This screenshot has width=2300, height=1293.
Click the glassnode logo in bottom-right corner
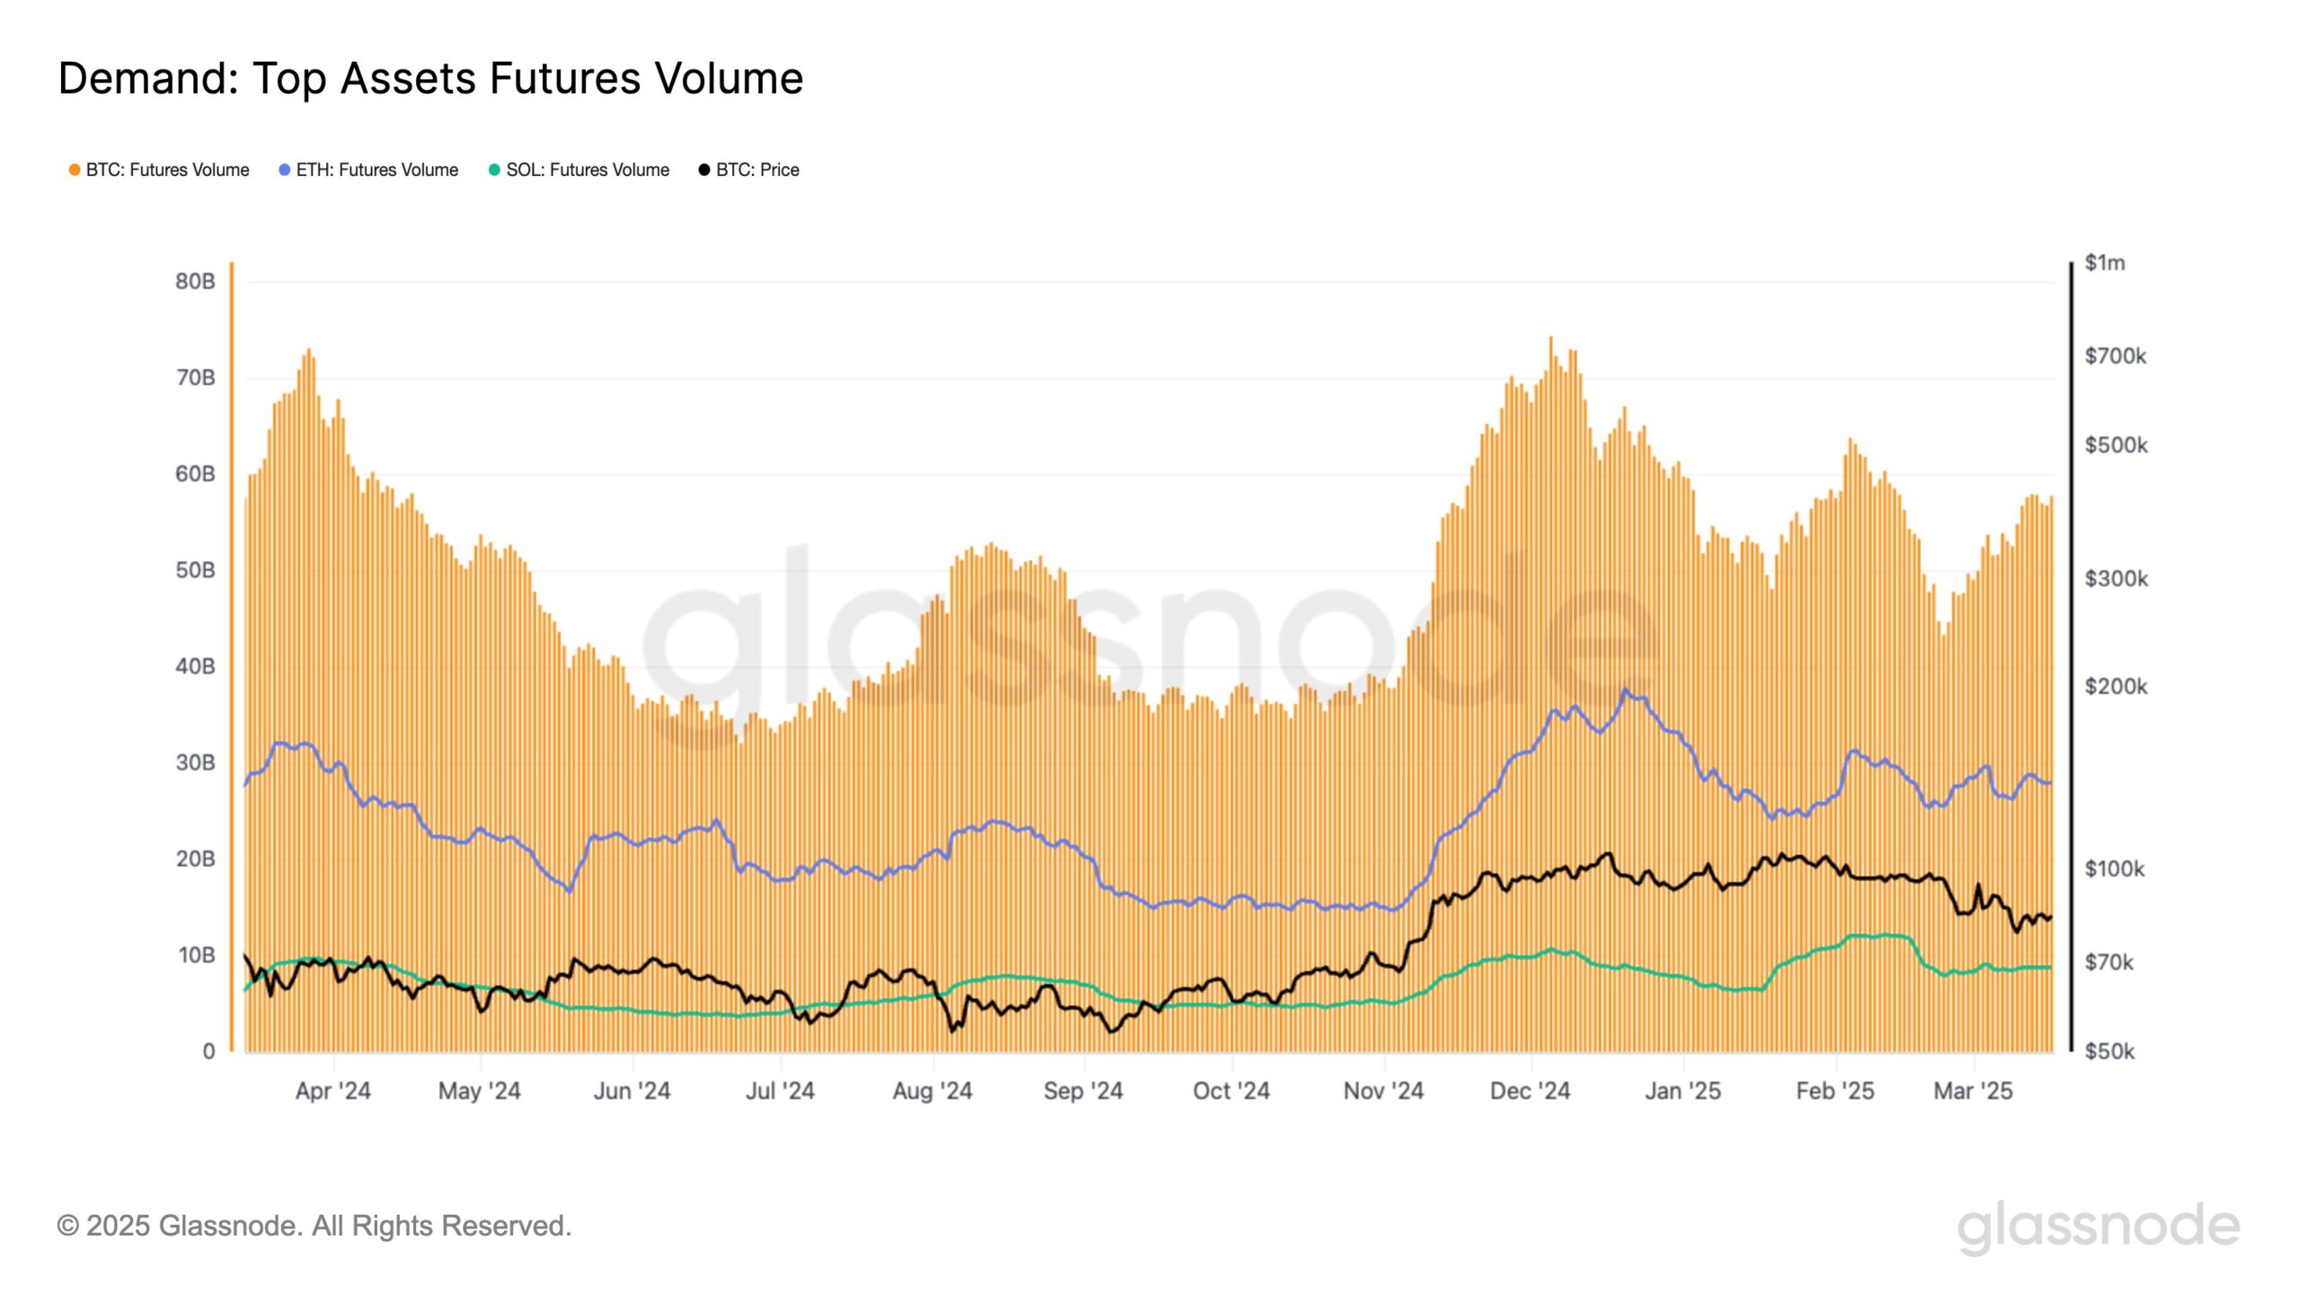tap(2098, 1227)
